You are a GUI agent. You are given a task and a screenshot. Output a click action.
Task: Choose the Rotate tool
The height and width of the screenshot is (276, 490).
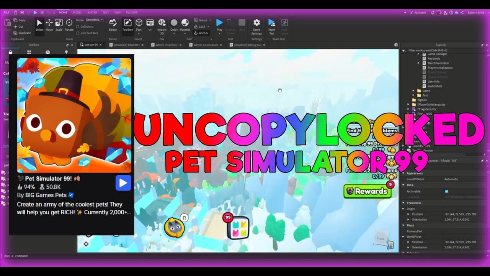pos(69,25)
